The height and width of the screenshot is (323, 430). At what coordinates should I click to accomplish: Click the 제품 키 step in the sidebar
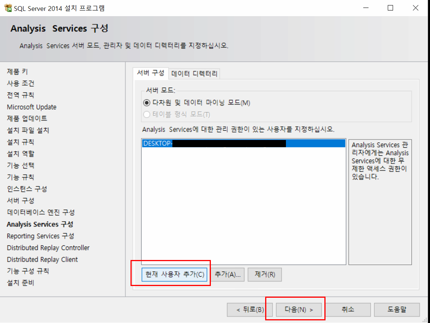point(17,72)
